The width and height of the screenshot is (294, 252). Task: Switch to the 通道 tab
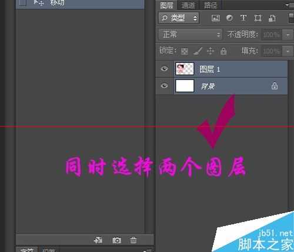pyautogui.click(x=188, y=5)
